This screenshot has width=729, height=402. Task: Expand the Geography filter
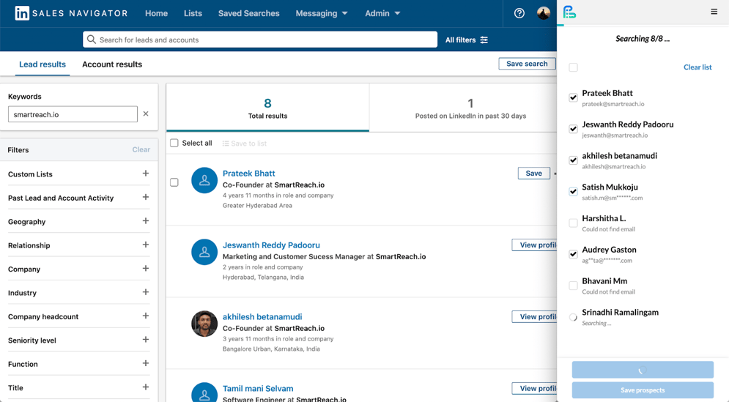tap(146, 220)
